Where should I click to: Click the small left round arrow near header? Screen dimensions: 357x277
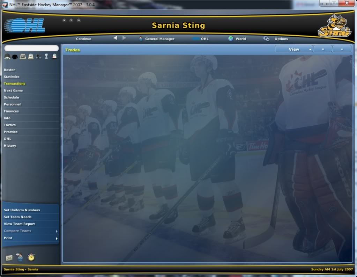pyautogui.click(x=64, y=20)
